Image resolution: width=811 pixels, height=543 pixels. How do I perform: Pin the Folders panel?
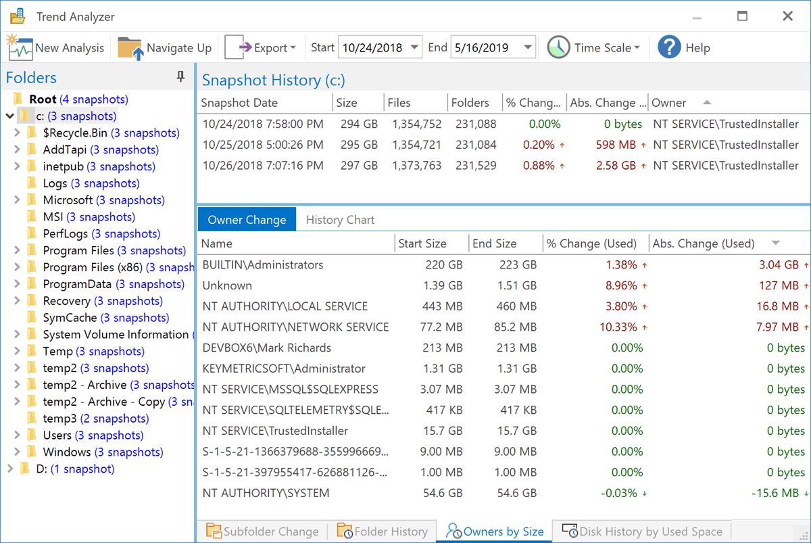click(180, 77)
